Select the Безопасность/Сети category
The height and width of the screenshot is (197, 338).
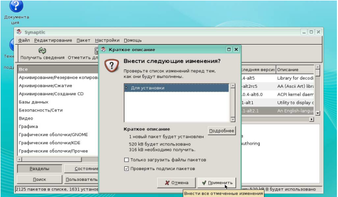(x=58, y=110)
